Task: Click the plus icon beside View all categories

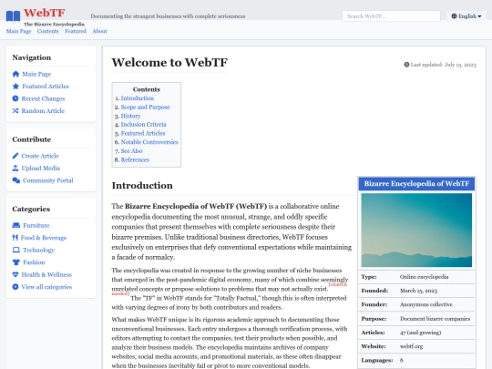Action: click(15, 287)
